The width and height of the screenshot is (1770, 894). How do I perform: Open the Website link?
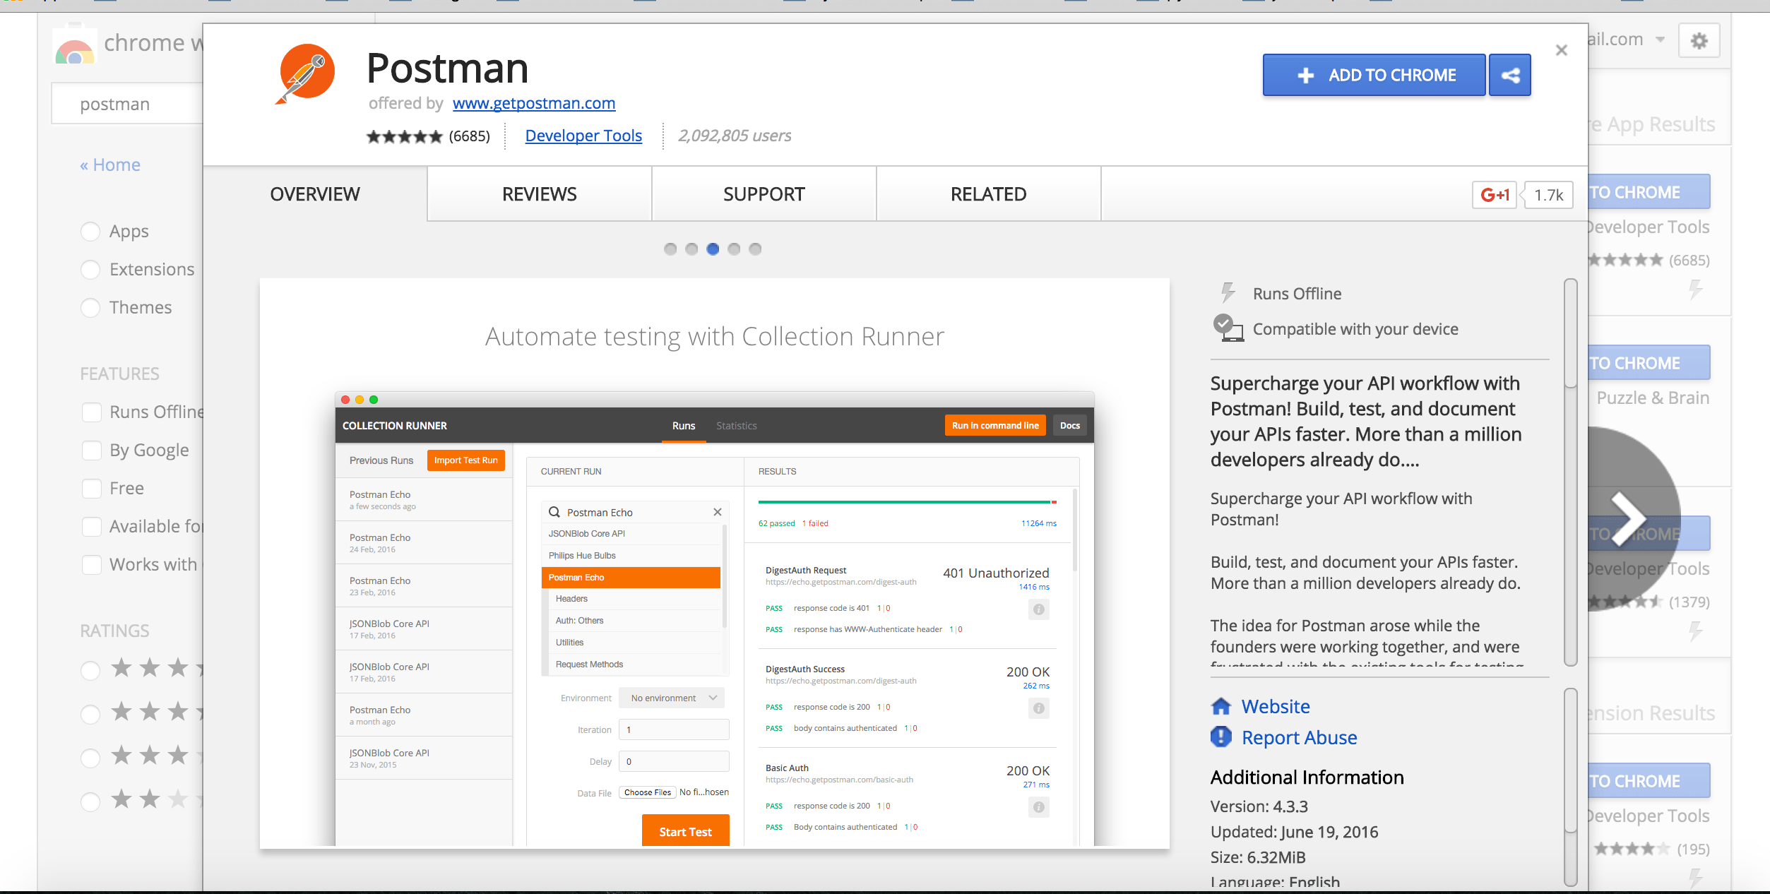tap(1276, 706)
